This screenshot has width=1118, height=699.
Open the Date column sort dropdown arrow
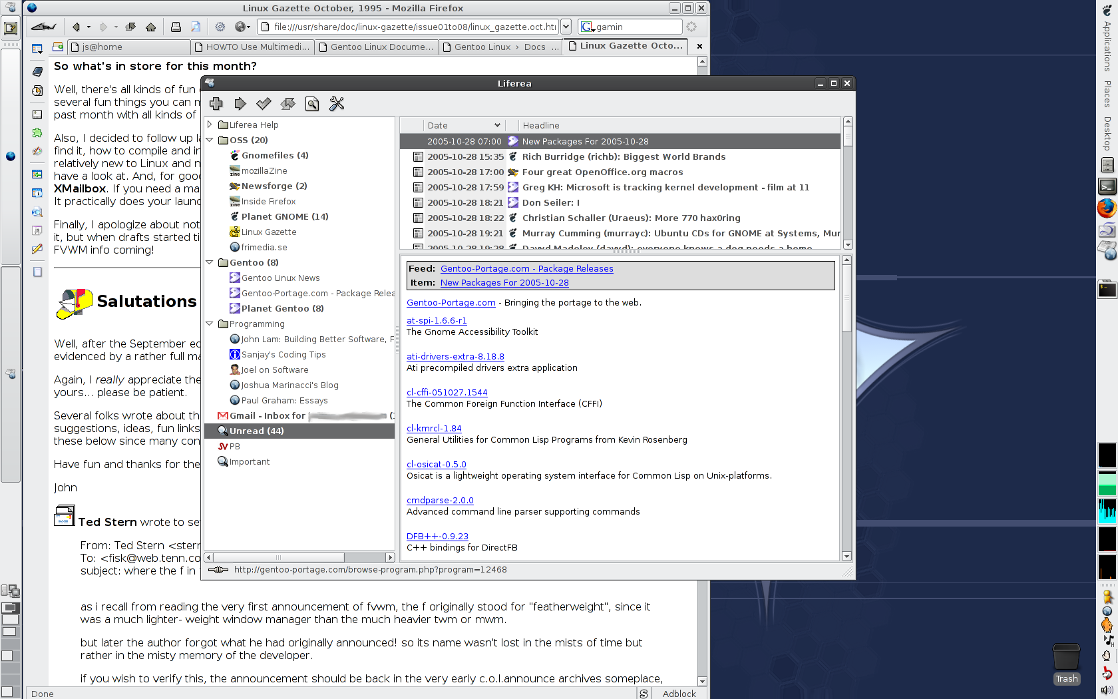(x=496, y=125)
